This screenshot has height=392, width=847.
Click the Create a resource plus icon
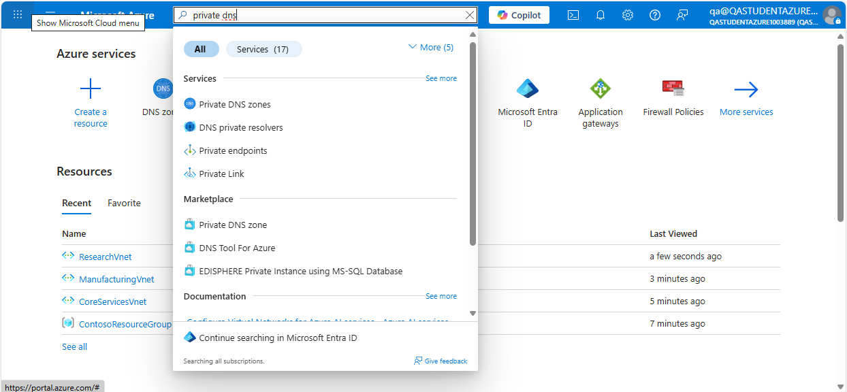point(91,89)
